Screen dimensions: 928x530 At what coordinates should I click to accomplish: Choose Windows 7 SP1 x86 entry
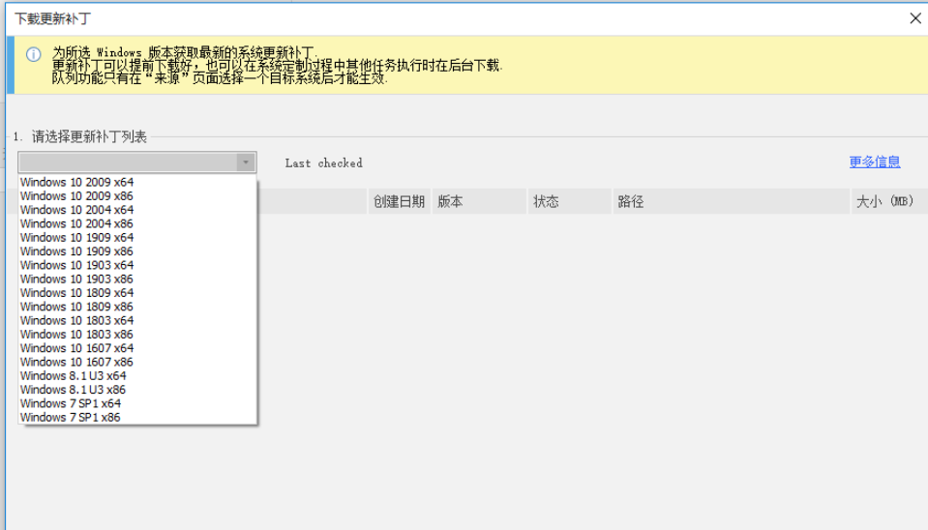(x=71, y=418)
